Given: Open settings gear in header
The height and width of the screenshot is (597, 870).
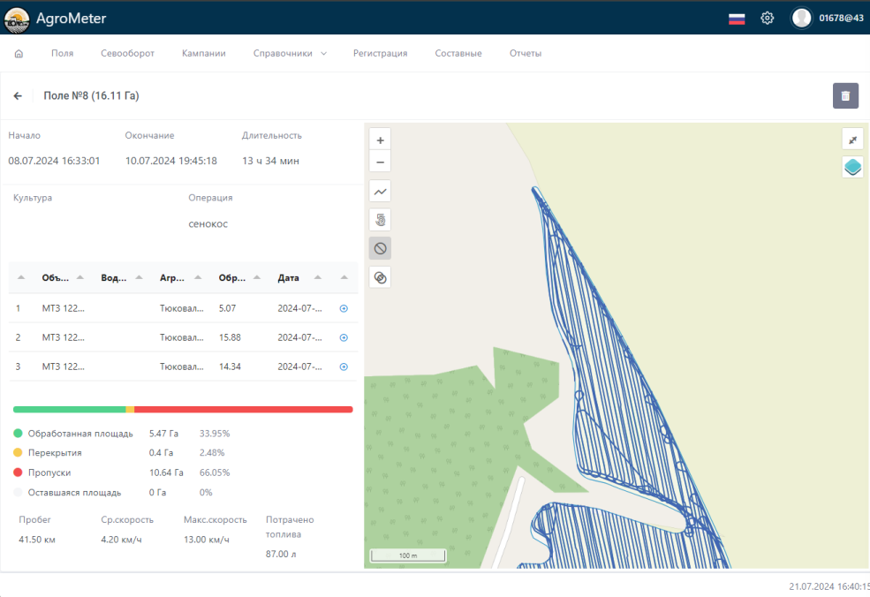Looking at the screenshot, I should (x=768, y=18).
